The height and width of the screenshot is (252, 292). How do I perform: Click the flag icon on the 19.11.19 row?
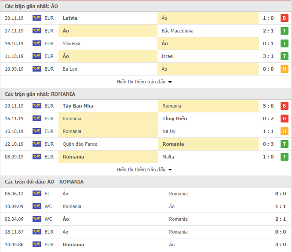[37, 106]
